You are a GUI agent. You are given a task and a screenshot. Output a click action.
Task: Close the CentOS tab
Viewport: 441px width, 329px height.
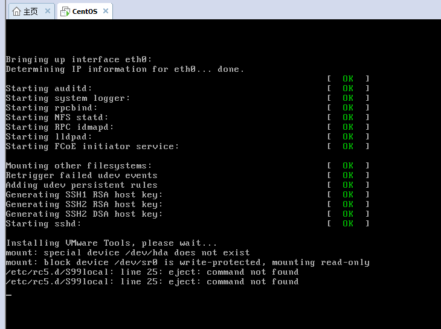(x=106, y=11)
